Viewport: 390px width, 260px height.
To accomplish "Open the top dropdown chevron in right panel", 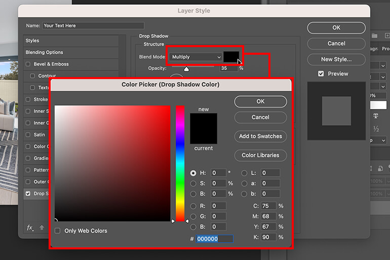I will coord(383,66).
